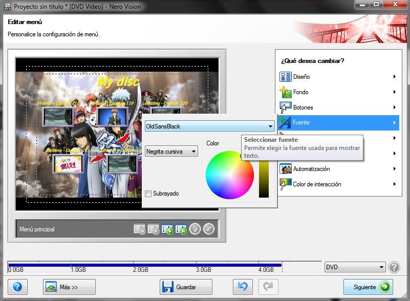Select the Fuente font option
Image resolution: width=410 pixels, height=301 pixels.
[338, 122]
